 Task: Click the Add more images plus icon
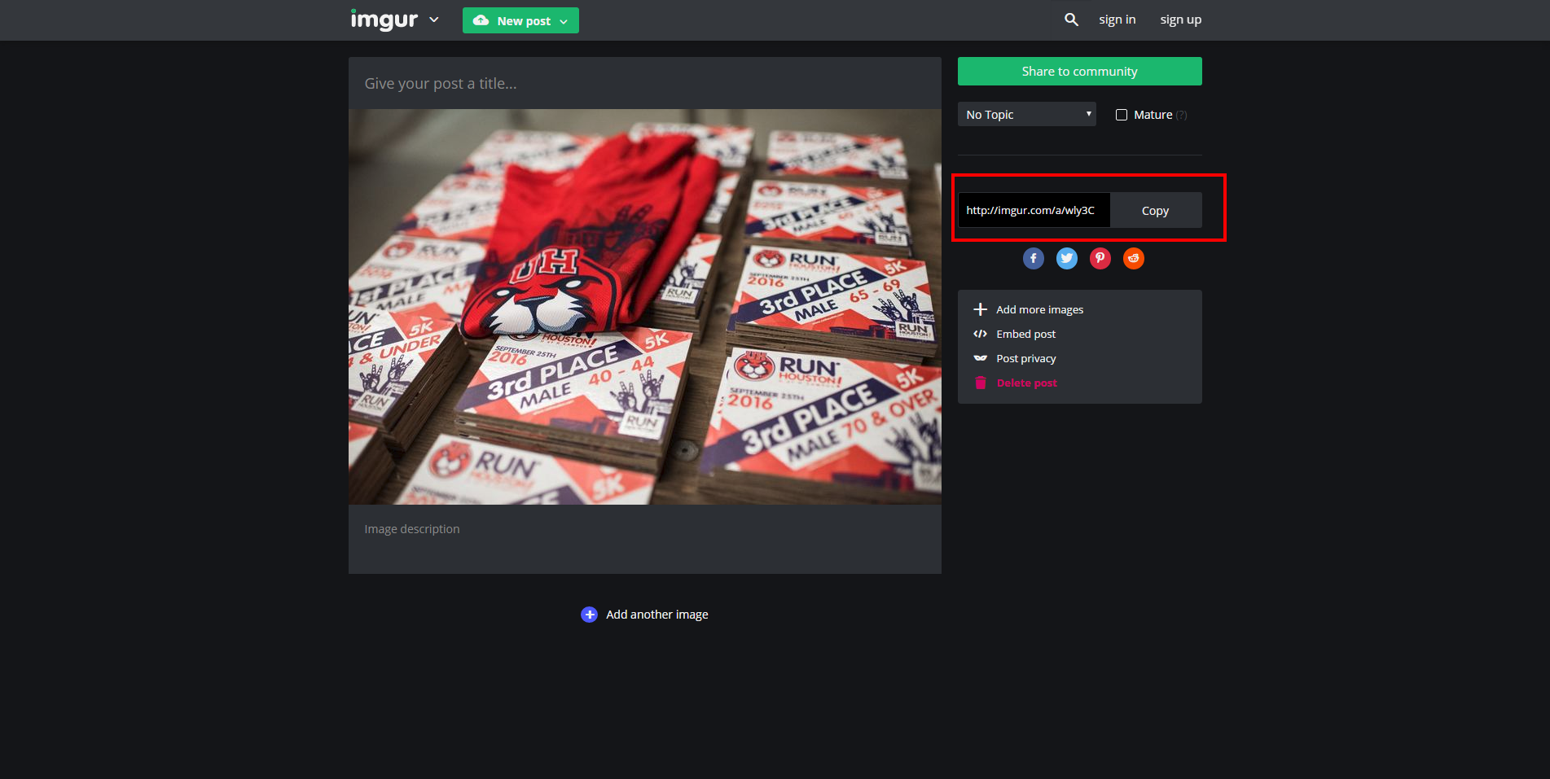click(x=981, y=309)
